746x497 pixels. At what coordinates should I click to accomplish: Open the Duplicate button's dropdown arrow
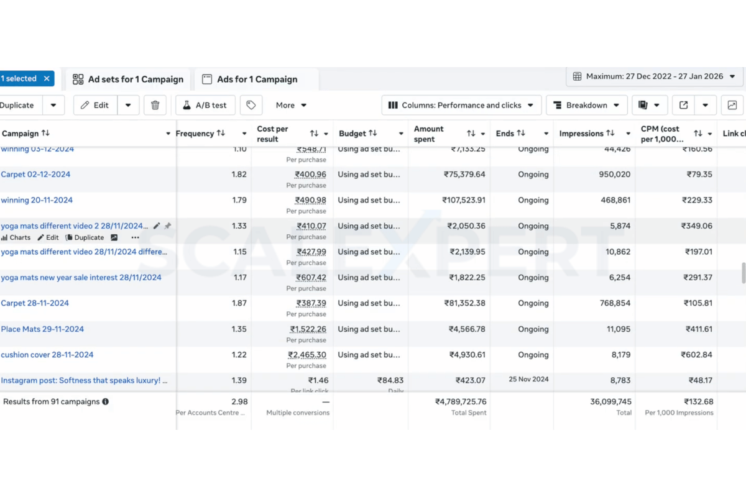pos(53,105)
